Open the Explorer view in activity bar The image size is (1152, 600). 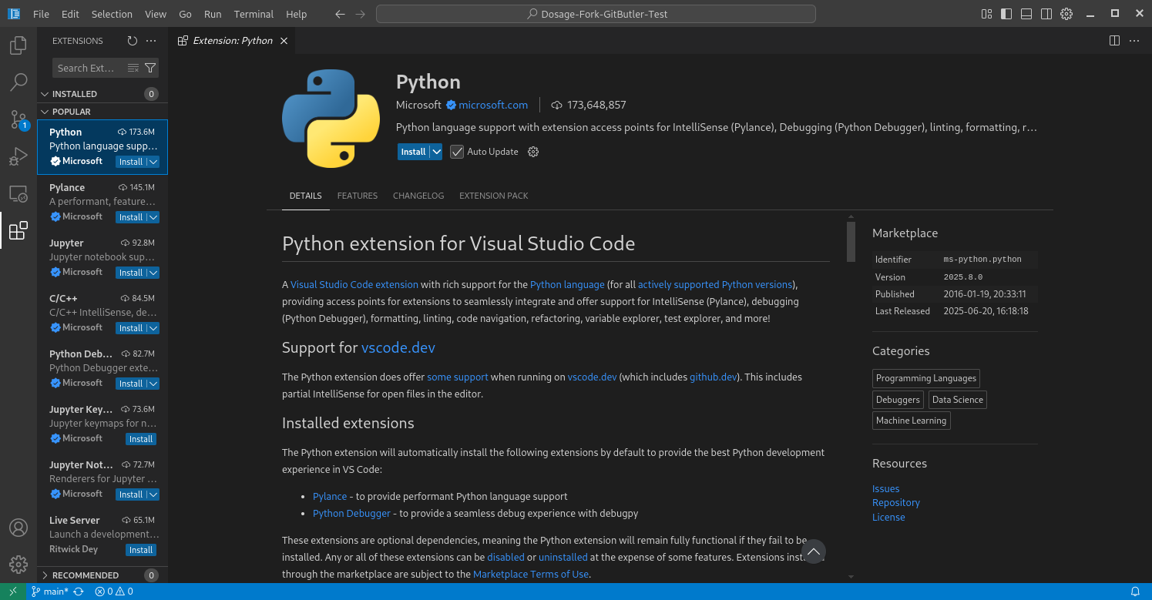click(x=18, y=46)
